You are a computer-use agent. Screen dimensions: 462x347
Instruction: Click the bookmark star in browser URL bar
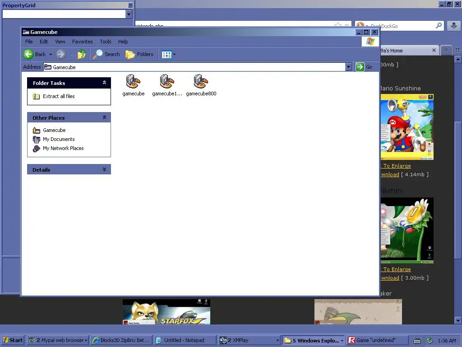[x=338, y=25]
